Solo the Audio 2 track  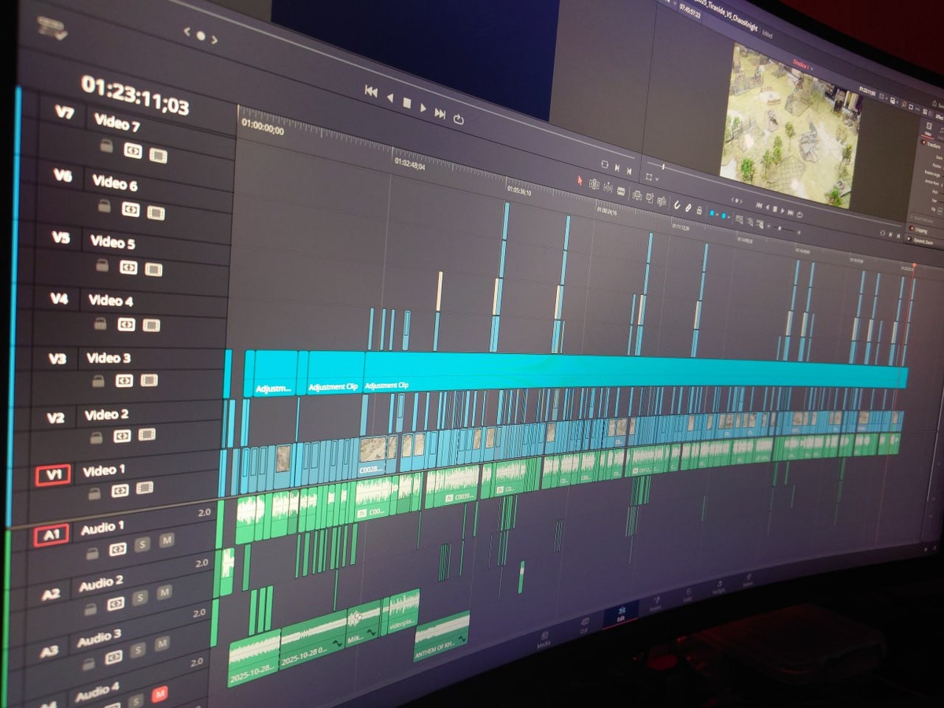click(x=139, y=598)
